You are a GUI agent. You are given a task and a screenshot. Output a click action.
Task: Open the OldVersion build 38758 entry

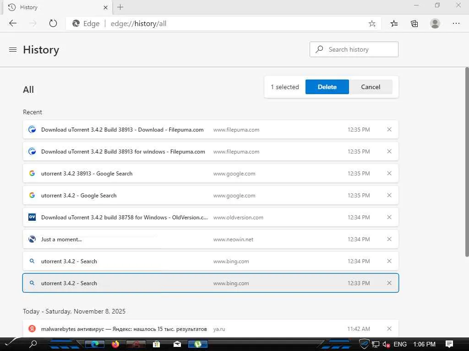124,217
